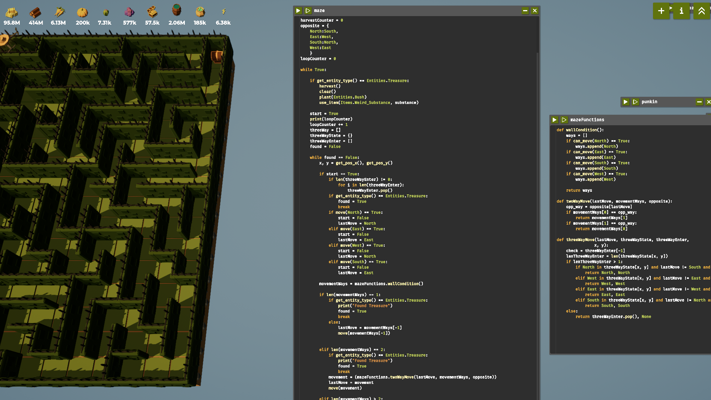The width and height of the screenshot is (711, 400).
Task: Click the 'loopCounter += 1' line
Action: click(x=329, y=124)
